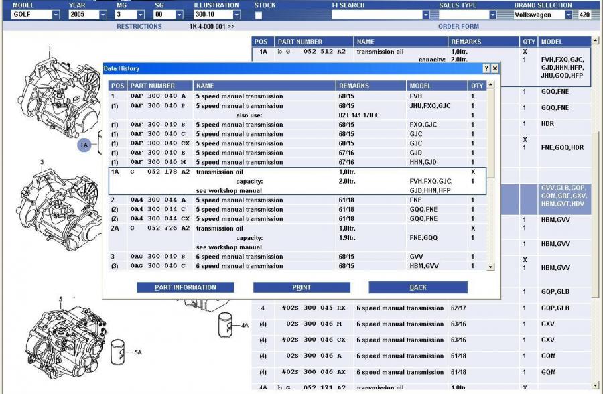Open the RESTRICTIONS tab

[139, 27]
